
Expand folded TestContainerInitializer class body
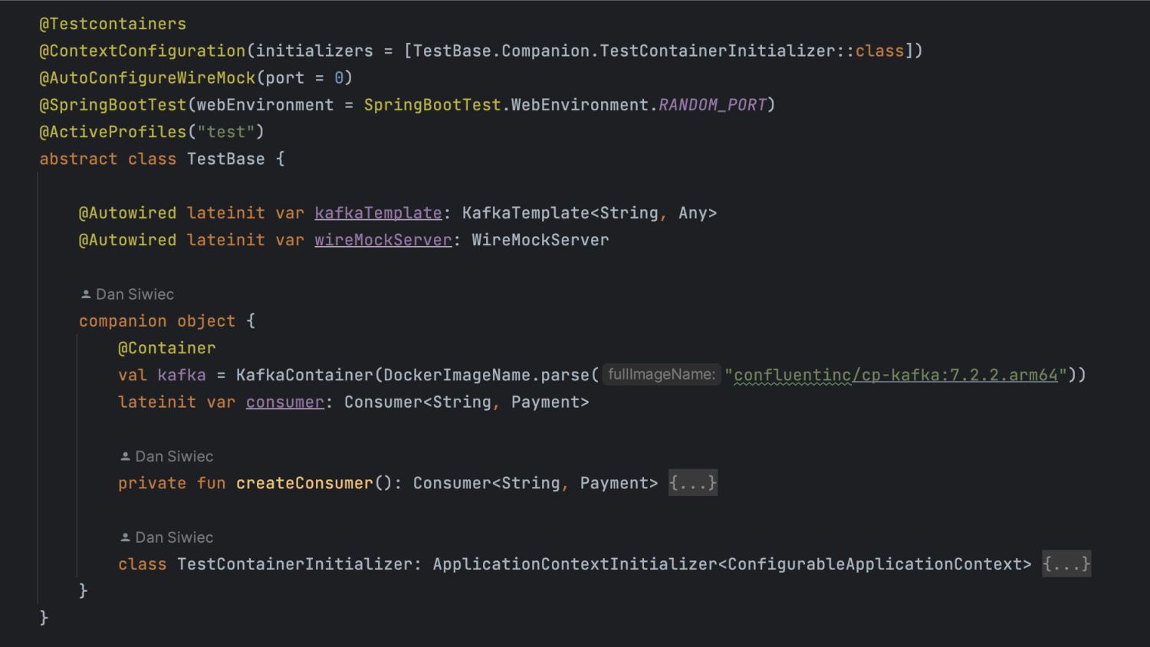tap(1066, 564)
